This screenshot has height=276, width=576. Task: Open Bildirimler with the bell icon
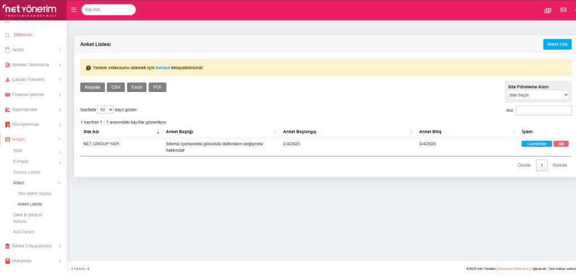coord(7,35)
